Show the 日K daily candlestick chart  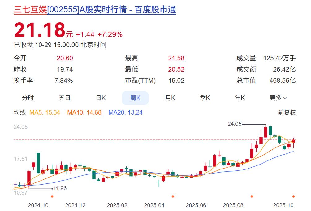point(101,98)
